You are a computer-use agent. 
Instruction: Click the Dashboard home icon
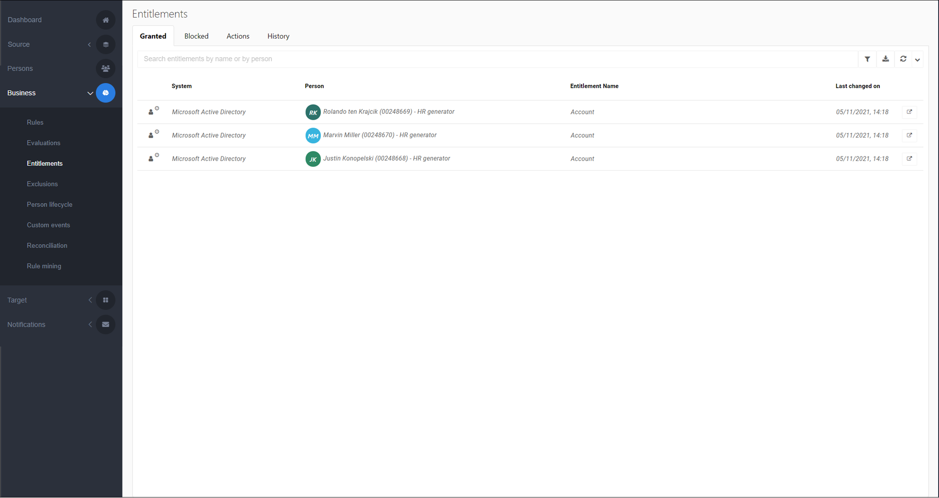click(x=106, y=20)
